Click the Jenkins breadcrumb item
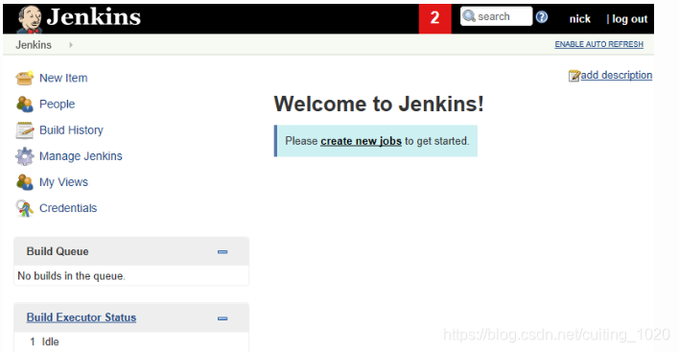The width and height of the screenshot is (679, 352). (x=34, y=44)
